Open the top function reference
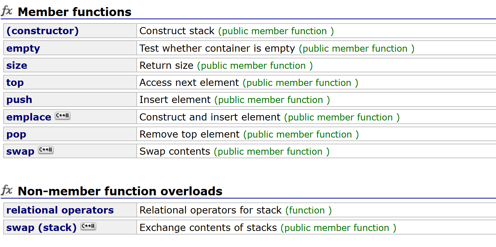Viewport: 496px width, 247px height. click(15, 83)
